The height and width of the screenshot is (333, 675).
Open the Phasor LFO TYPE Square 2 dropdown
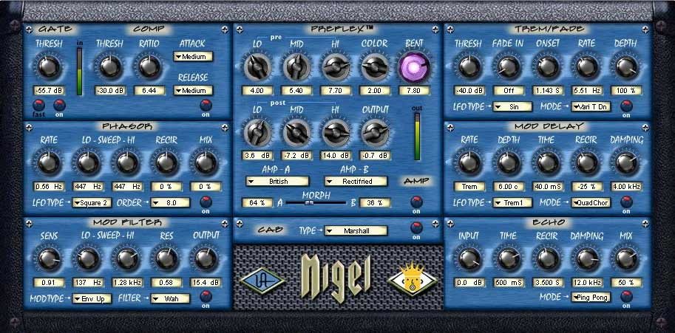click(x=92, y=203)
